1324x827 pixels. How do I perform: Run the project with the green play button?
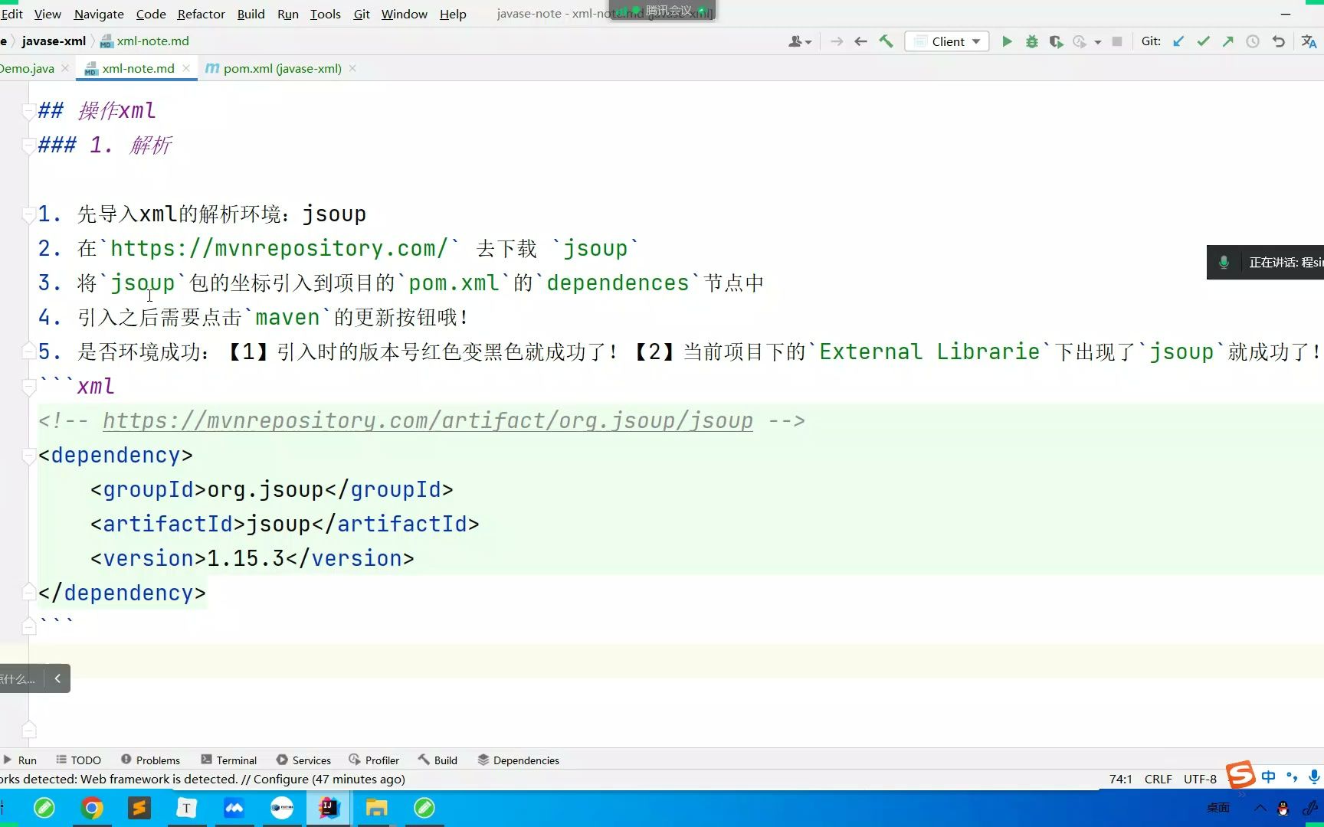(1006, 41)
